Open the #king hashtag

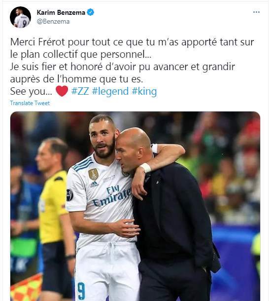[x=144, y=91]
